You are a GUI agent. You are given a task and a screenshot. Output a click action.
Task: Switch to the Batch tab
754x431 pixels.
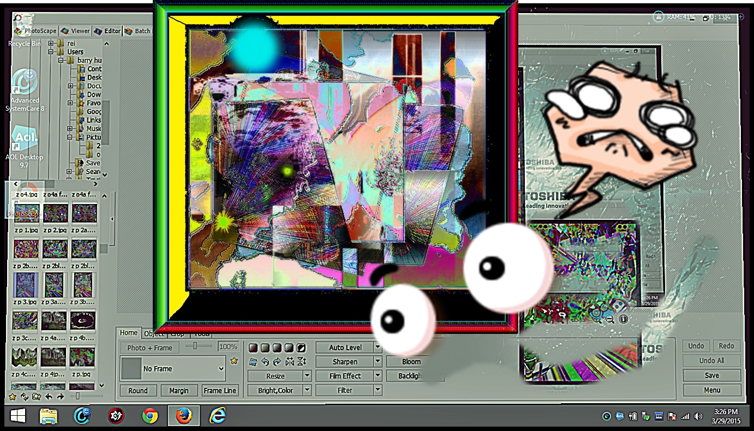click(x=138, y=31)
